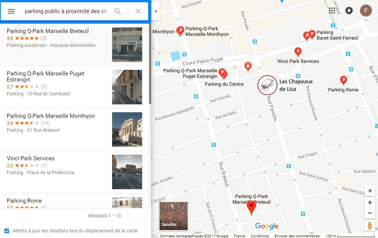
Task: Switch to Satellite view thumbnail
Action: (173, 216)
